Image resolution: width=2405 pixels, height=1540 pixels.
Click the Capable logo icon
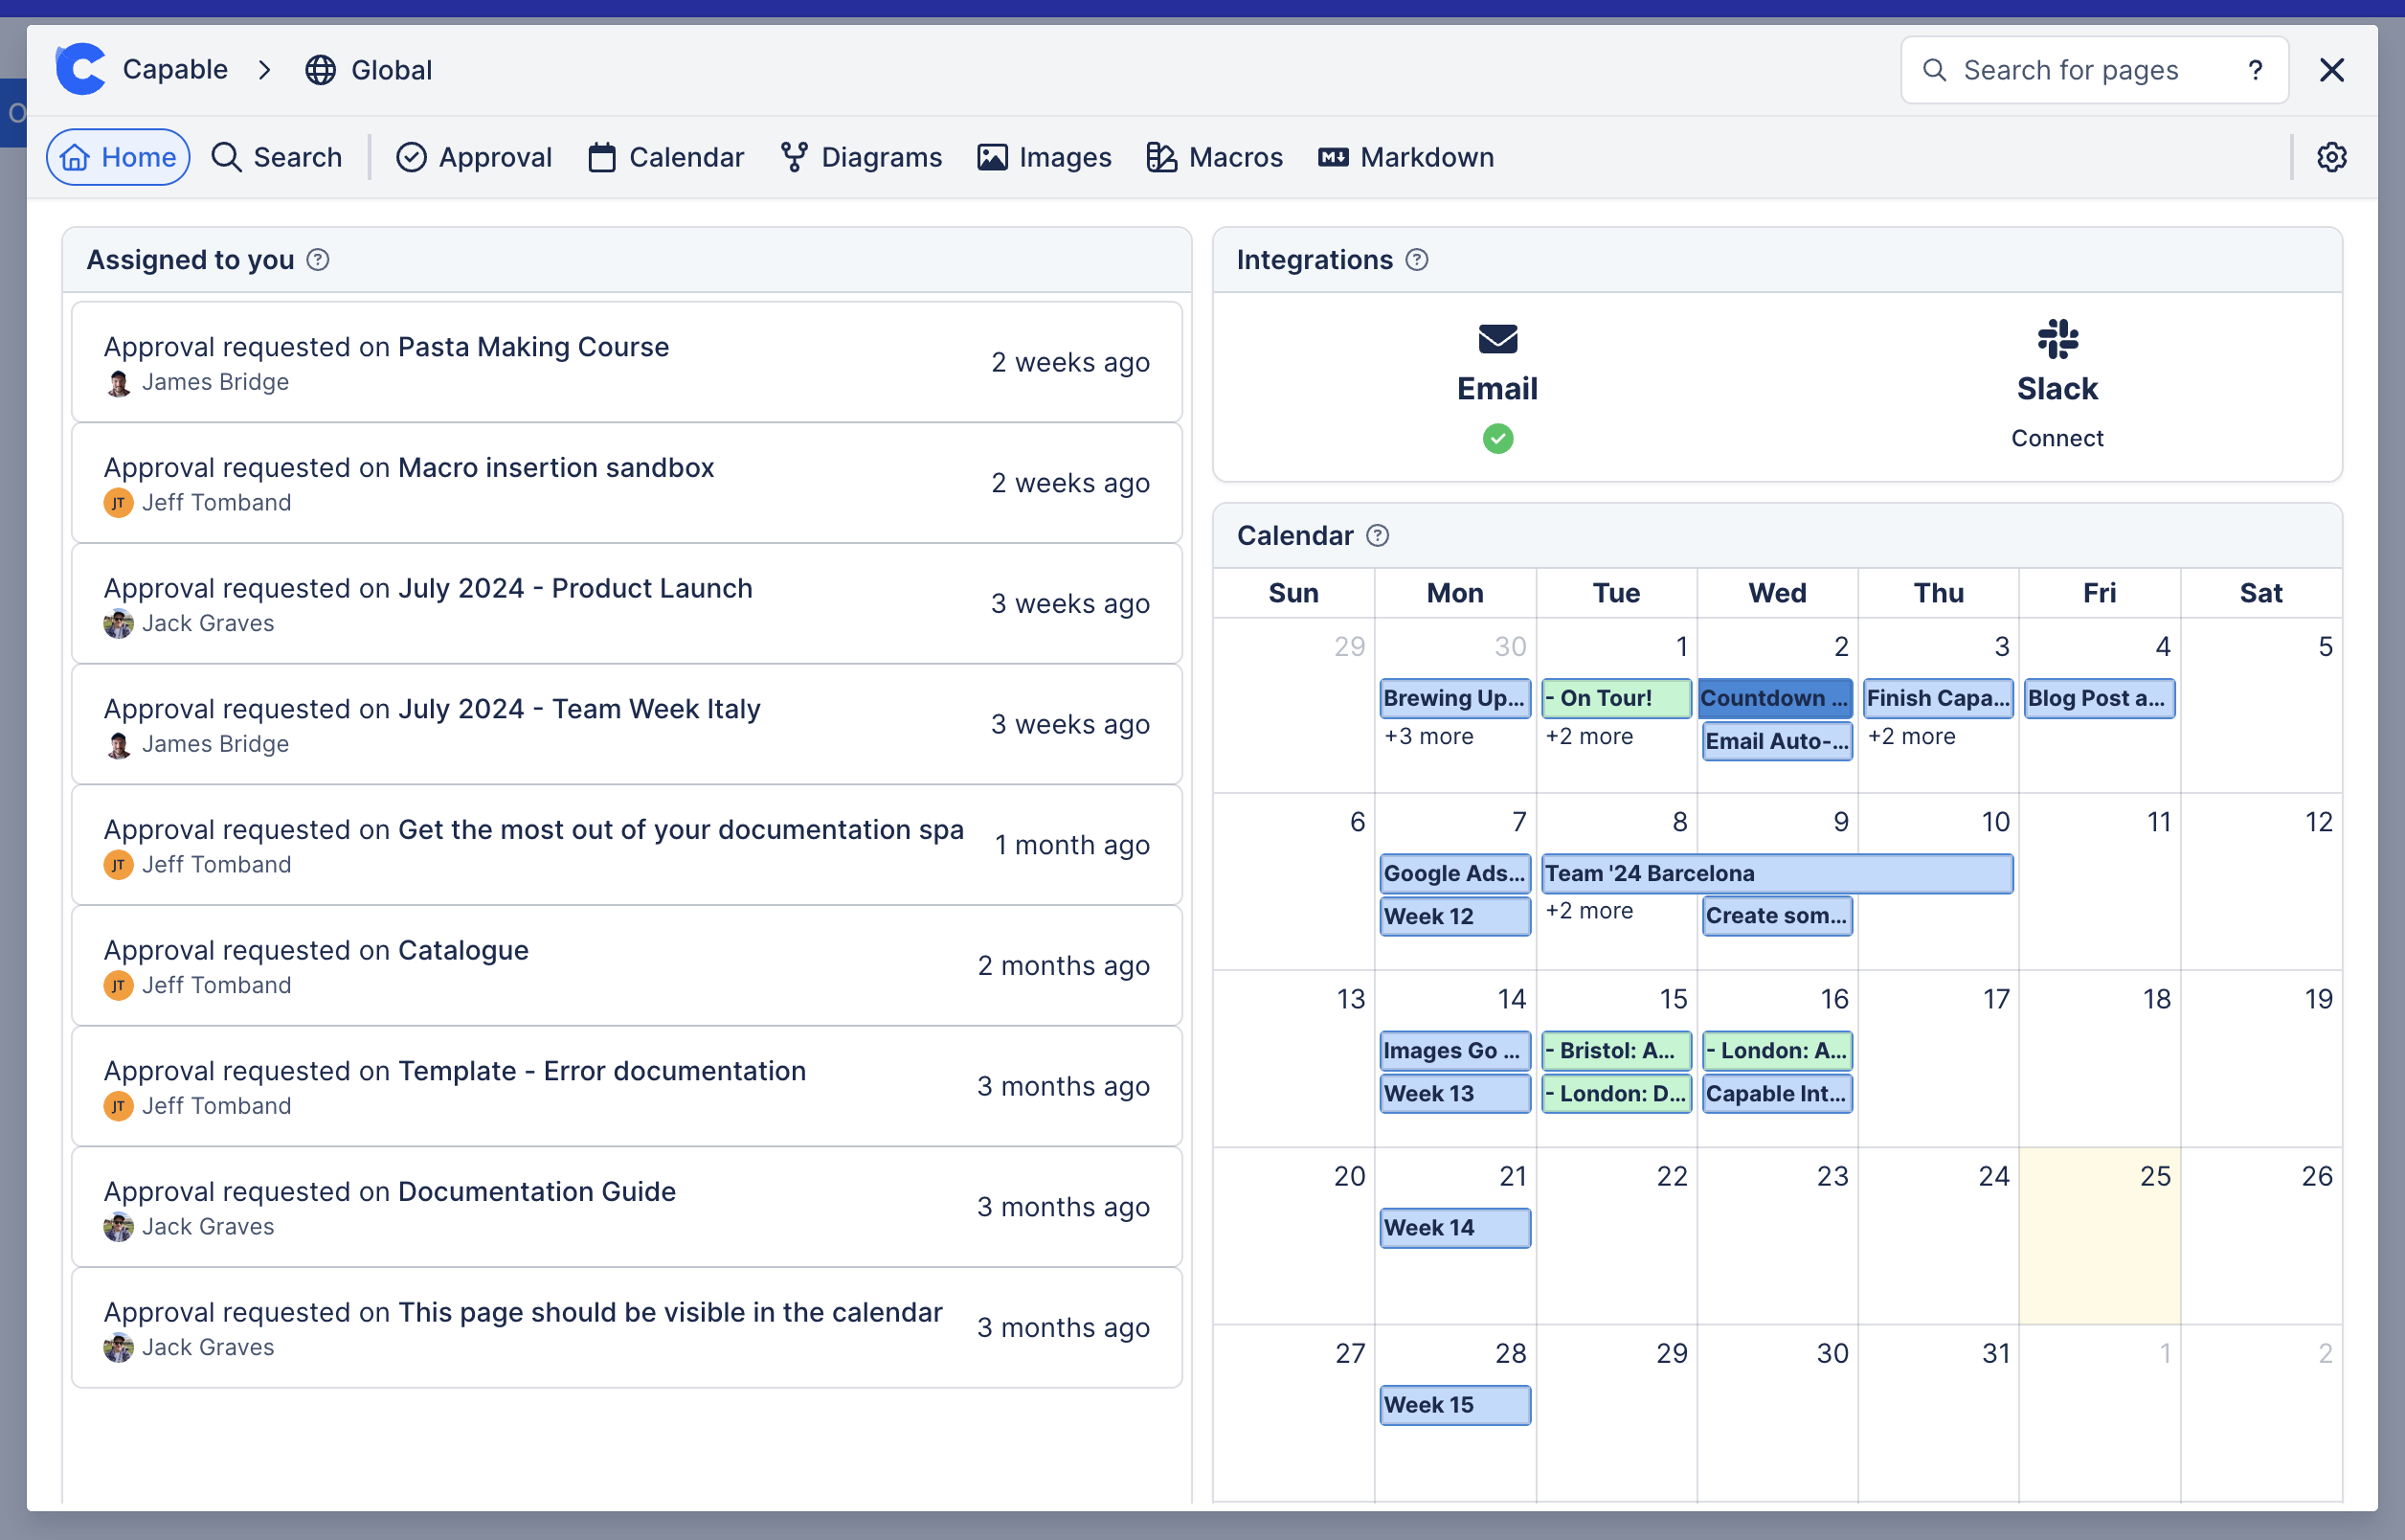click(81, 69)
